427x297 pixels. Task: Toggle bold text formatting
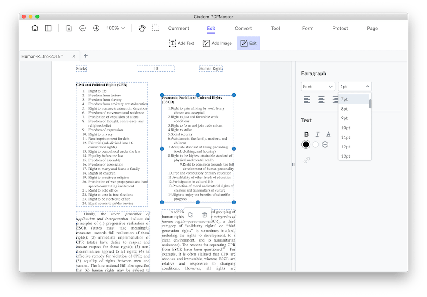point(306,134)
